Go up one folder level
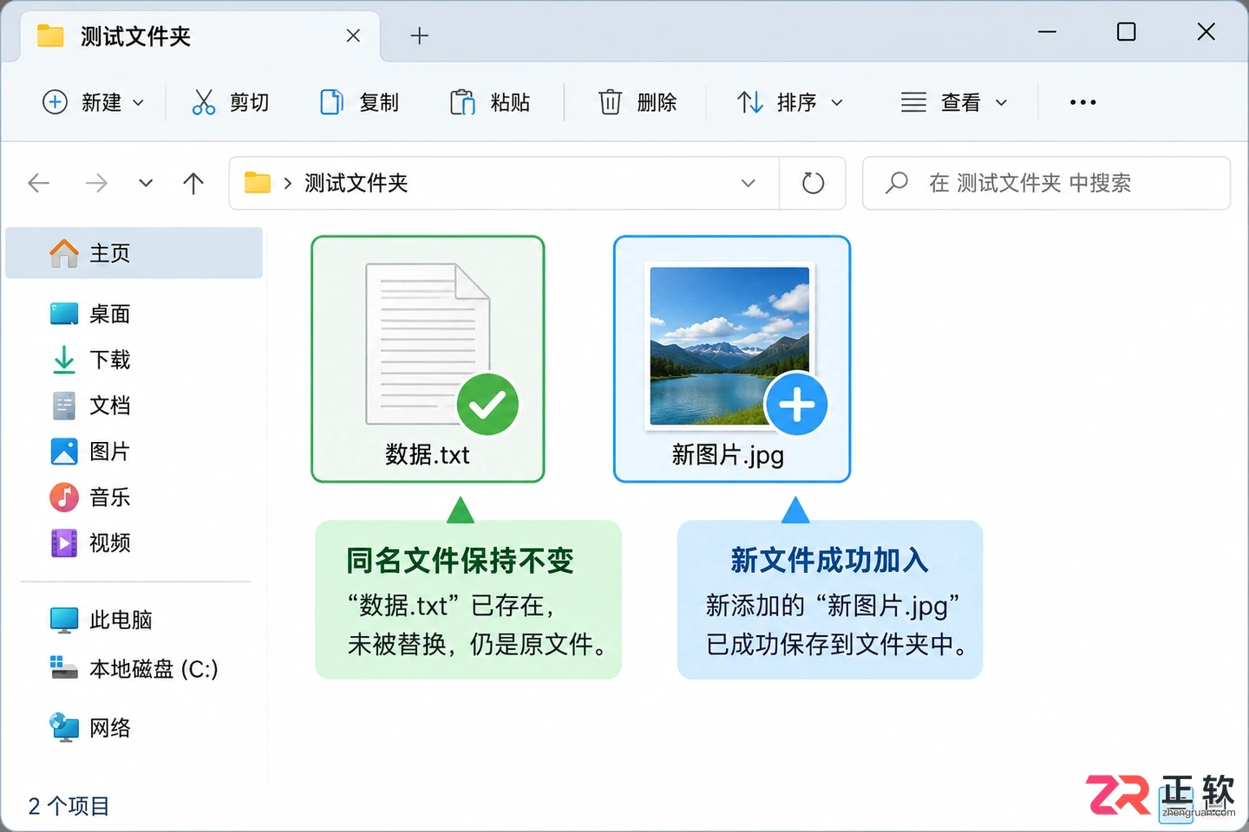The height and width of the screenshot is (832, 1249). tap(193, 183)
